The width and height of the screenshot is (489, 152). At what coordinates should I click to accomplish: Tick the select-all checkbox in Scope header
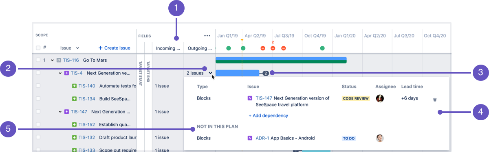pyautogui.click(x=38, y=48)
